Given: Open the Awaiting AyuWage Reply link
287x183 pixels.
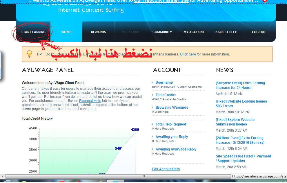Looking at the screenshot, I should click(x=176, y=149).
